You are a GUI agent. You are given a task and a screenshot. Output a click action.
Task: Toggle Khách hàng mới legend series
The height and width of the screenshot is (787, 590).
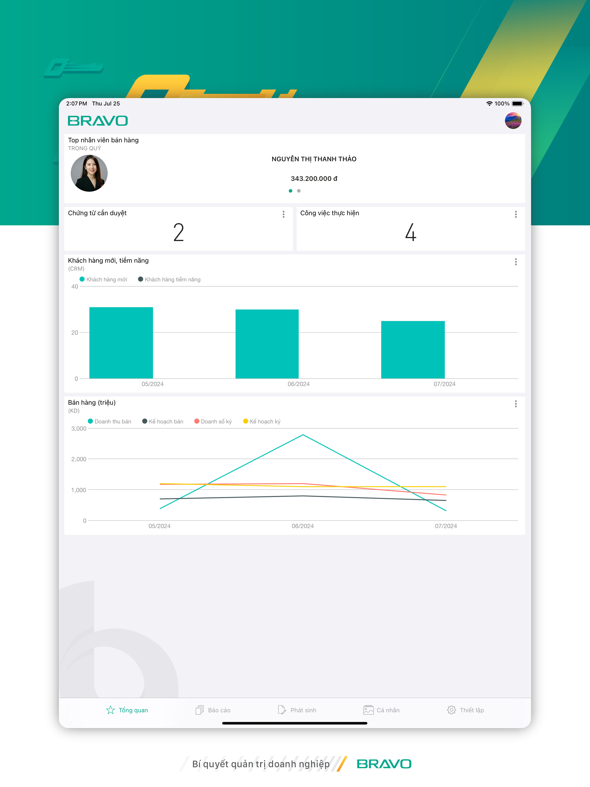(x=103, y=279)
